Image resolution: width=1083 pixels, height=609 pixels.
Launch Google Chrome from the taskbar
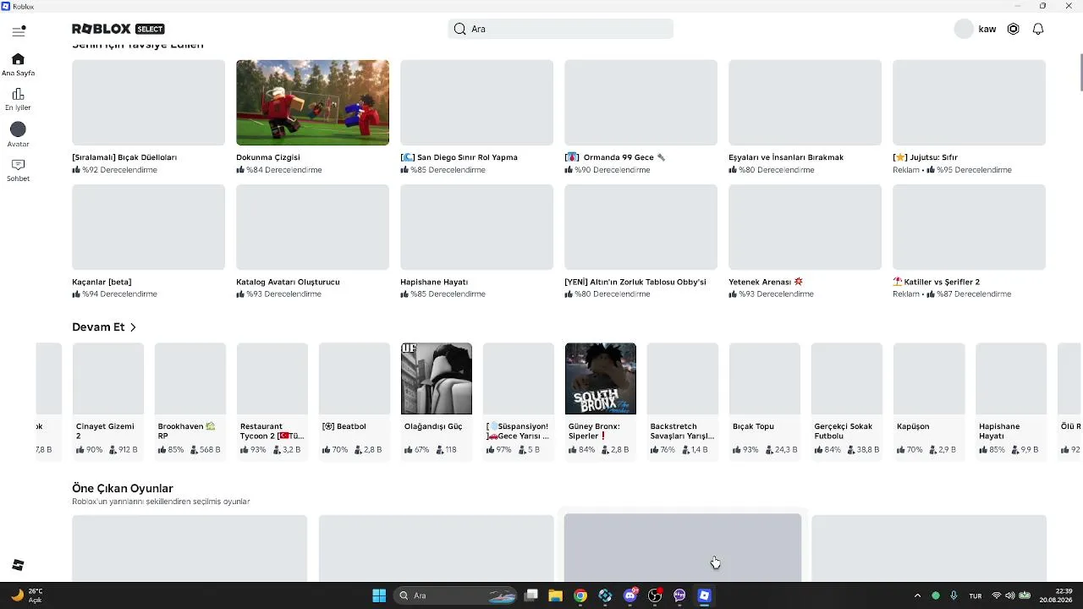[580, 595]
